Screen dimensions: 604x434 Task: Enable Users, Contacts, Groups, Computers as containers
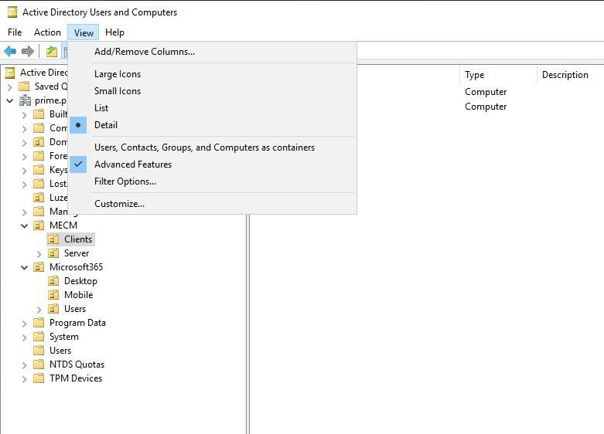[x=204, y=147]
